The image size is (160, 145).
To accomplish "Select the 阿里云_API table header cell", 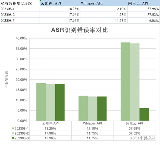I will click(x=143, y=3).
